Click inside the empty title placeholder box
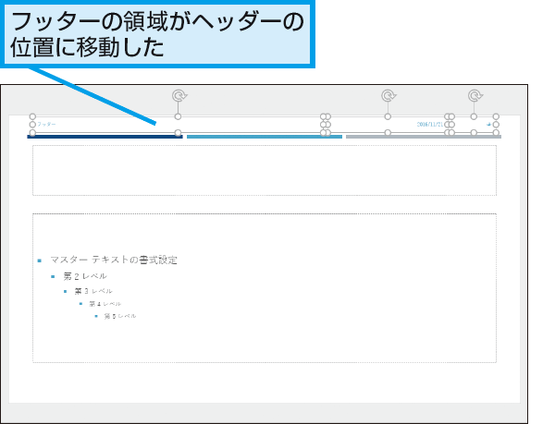 pyautogui.click(x=264, y=170)
